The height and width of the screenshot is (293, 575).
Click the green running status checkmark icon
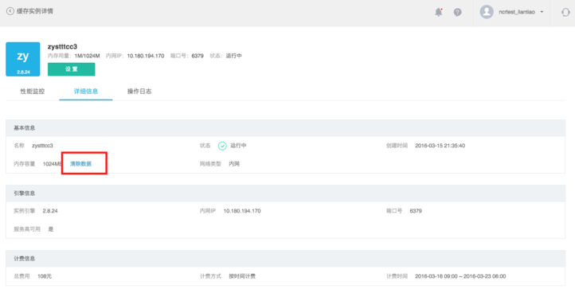[222, 146]
